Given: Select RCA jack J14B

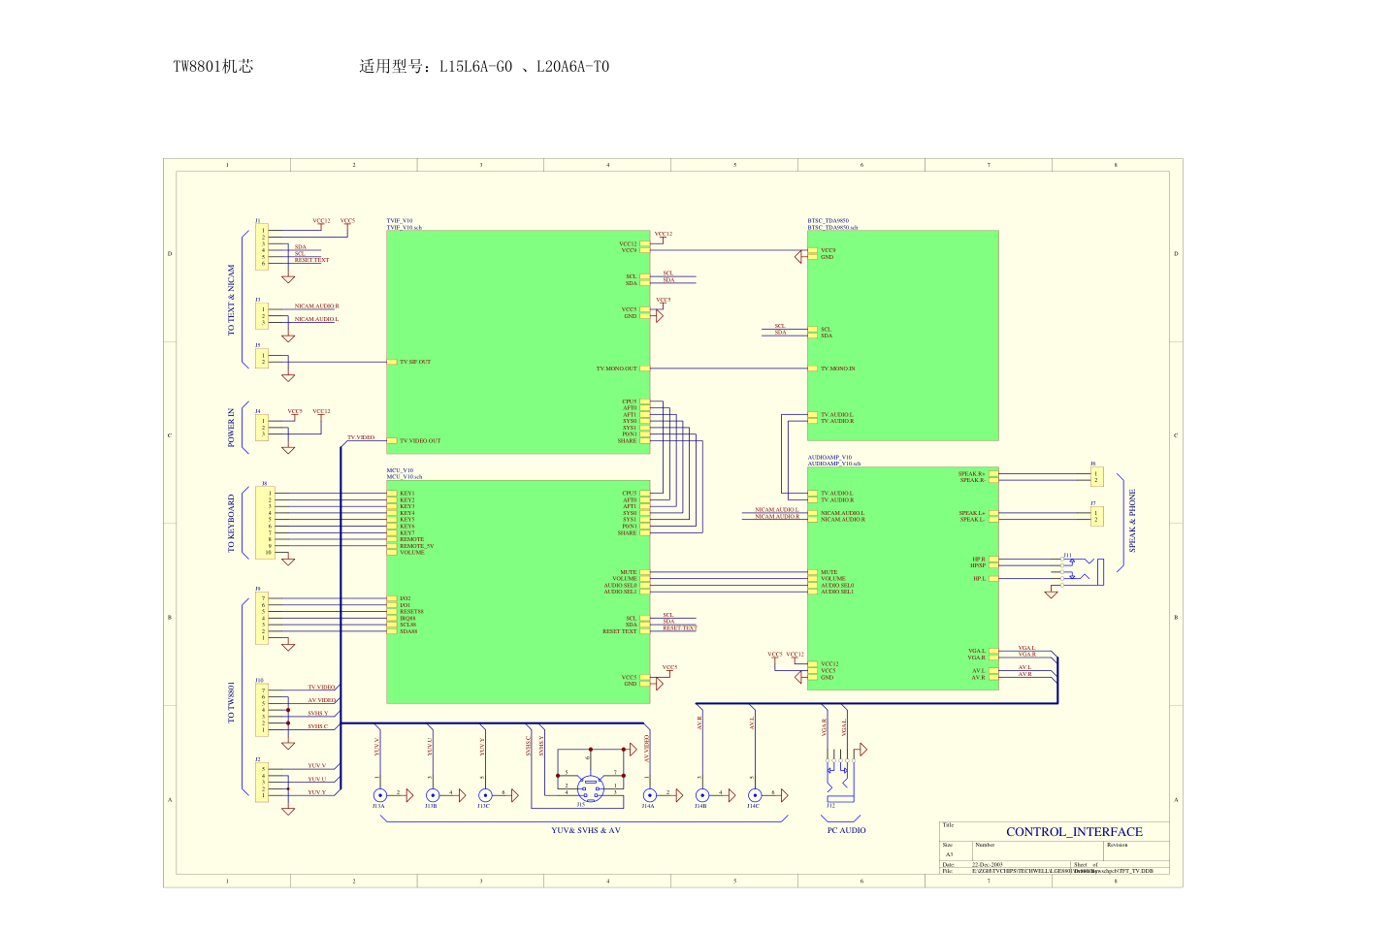Looking at the screenshot, I should tap(701, 794).
